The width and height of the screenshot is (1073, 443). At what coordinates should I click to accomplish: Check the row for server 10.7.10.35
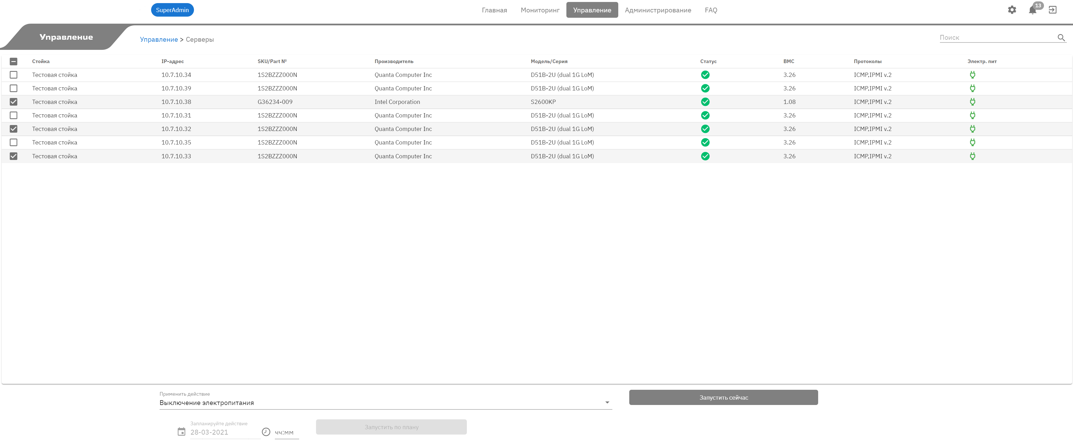(x=13, y=142)
